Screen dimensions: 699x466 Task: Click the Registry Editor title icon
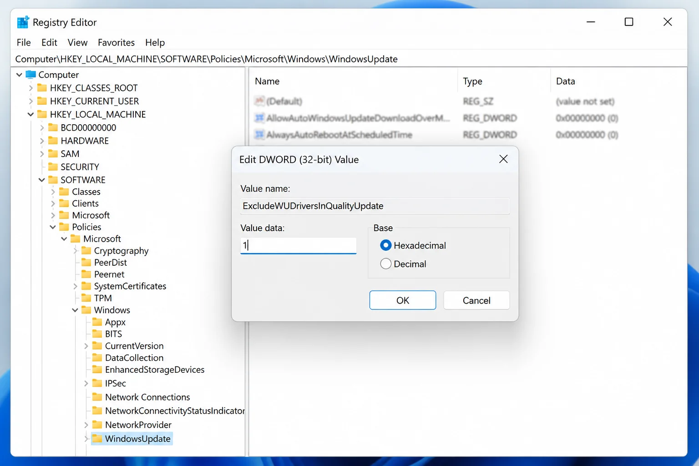[23, 22]
